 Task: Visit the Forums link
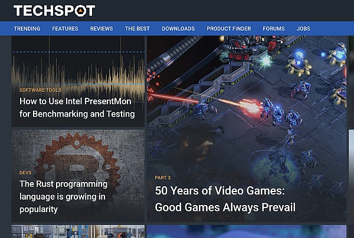[x=274, y=29]
